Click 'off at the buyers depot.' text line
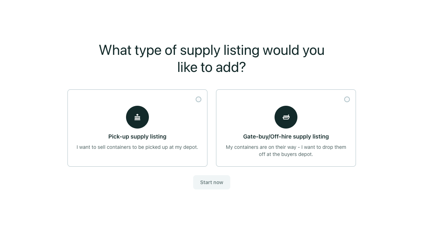Viewport: 442px width, 240px height. [286, 154]
